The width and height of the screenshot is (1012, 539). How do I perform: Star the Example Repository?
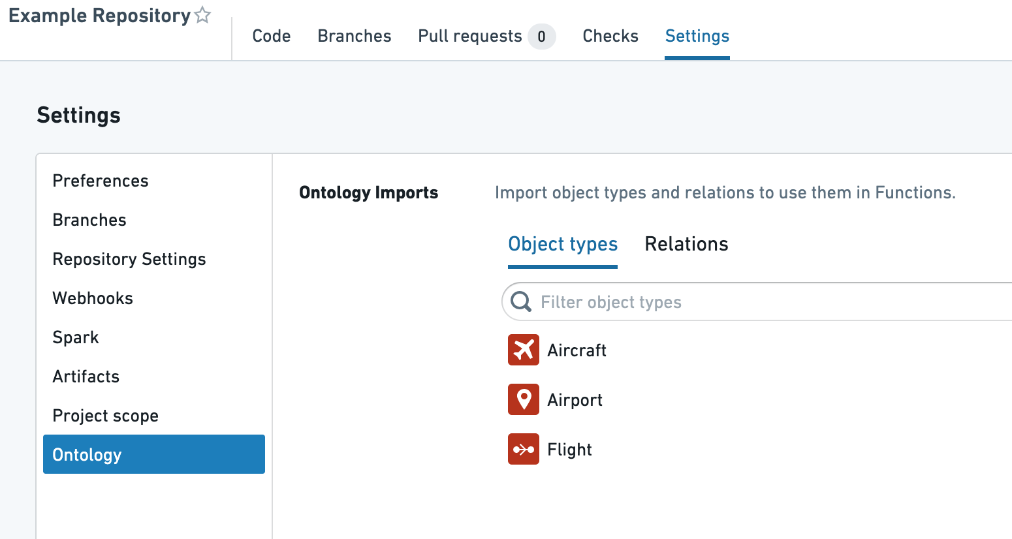tap(203, 15)
